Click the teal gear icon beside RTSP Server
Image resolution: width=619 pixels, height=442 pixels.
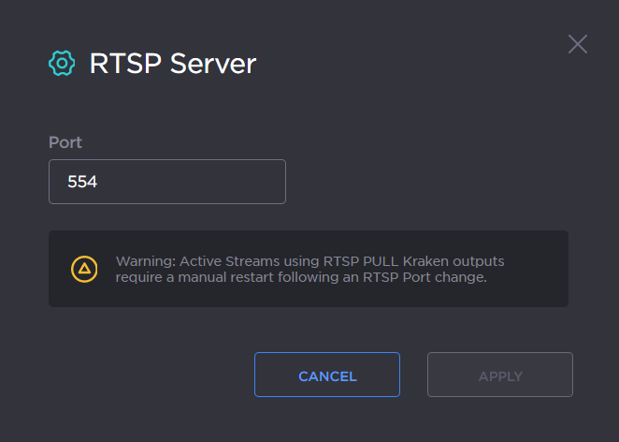[x=61, y=64]
